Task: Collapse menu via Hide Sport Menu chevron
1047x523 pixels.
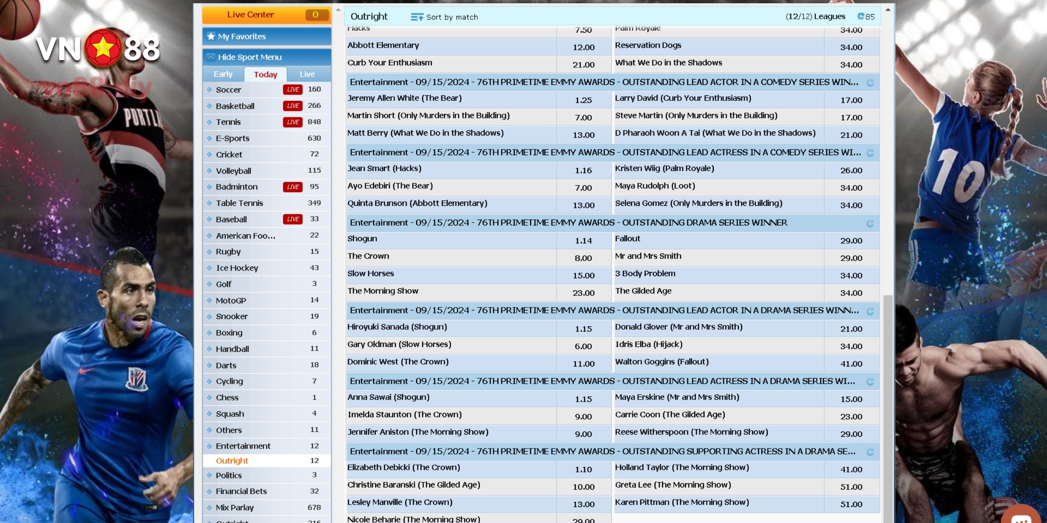Action: (x=211, y=57)
